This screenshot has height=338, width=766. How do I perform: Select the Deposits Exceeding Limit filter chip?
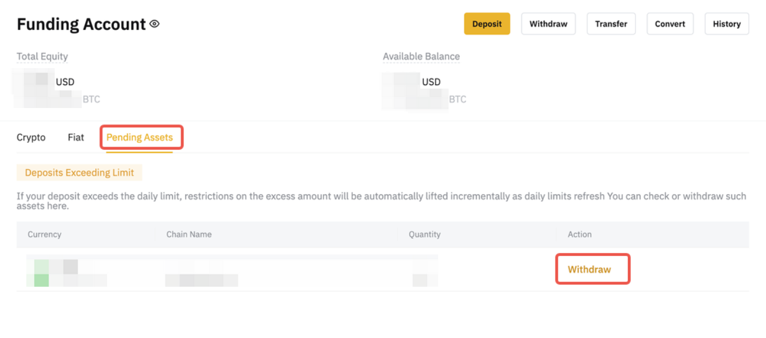click(x=79, y=173)
